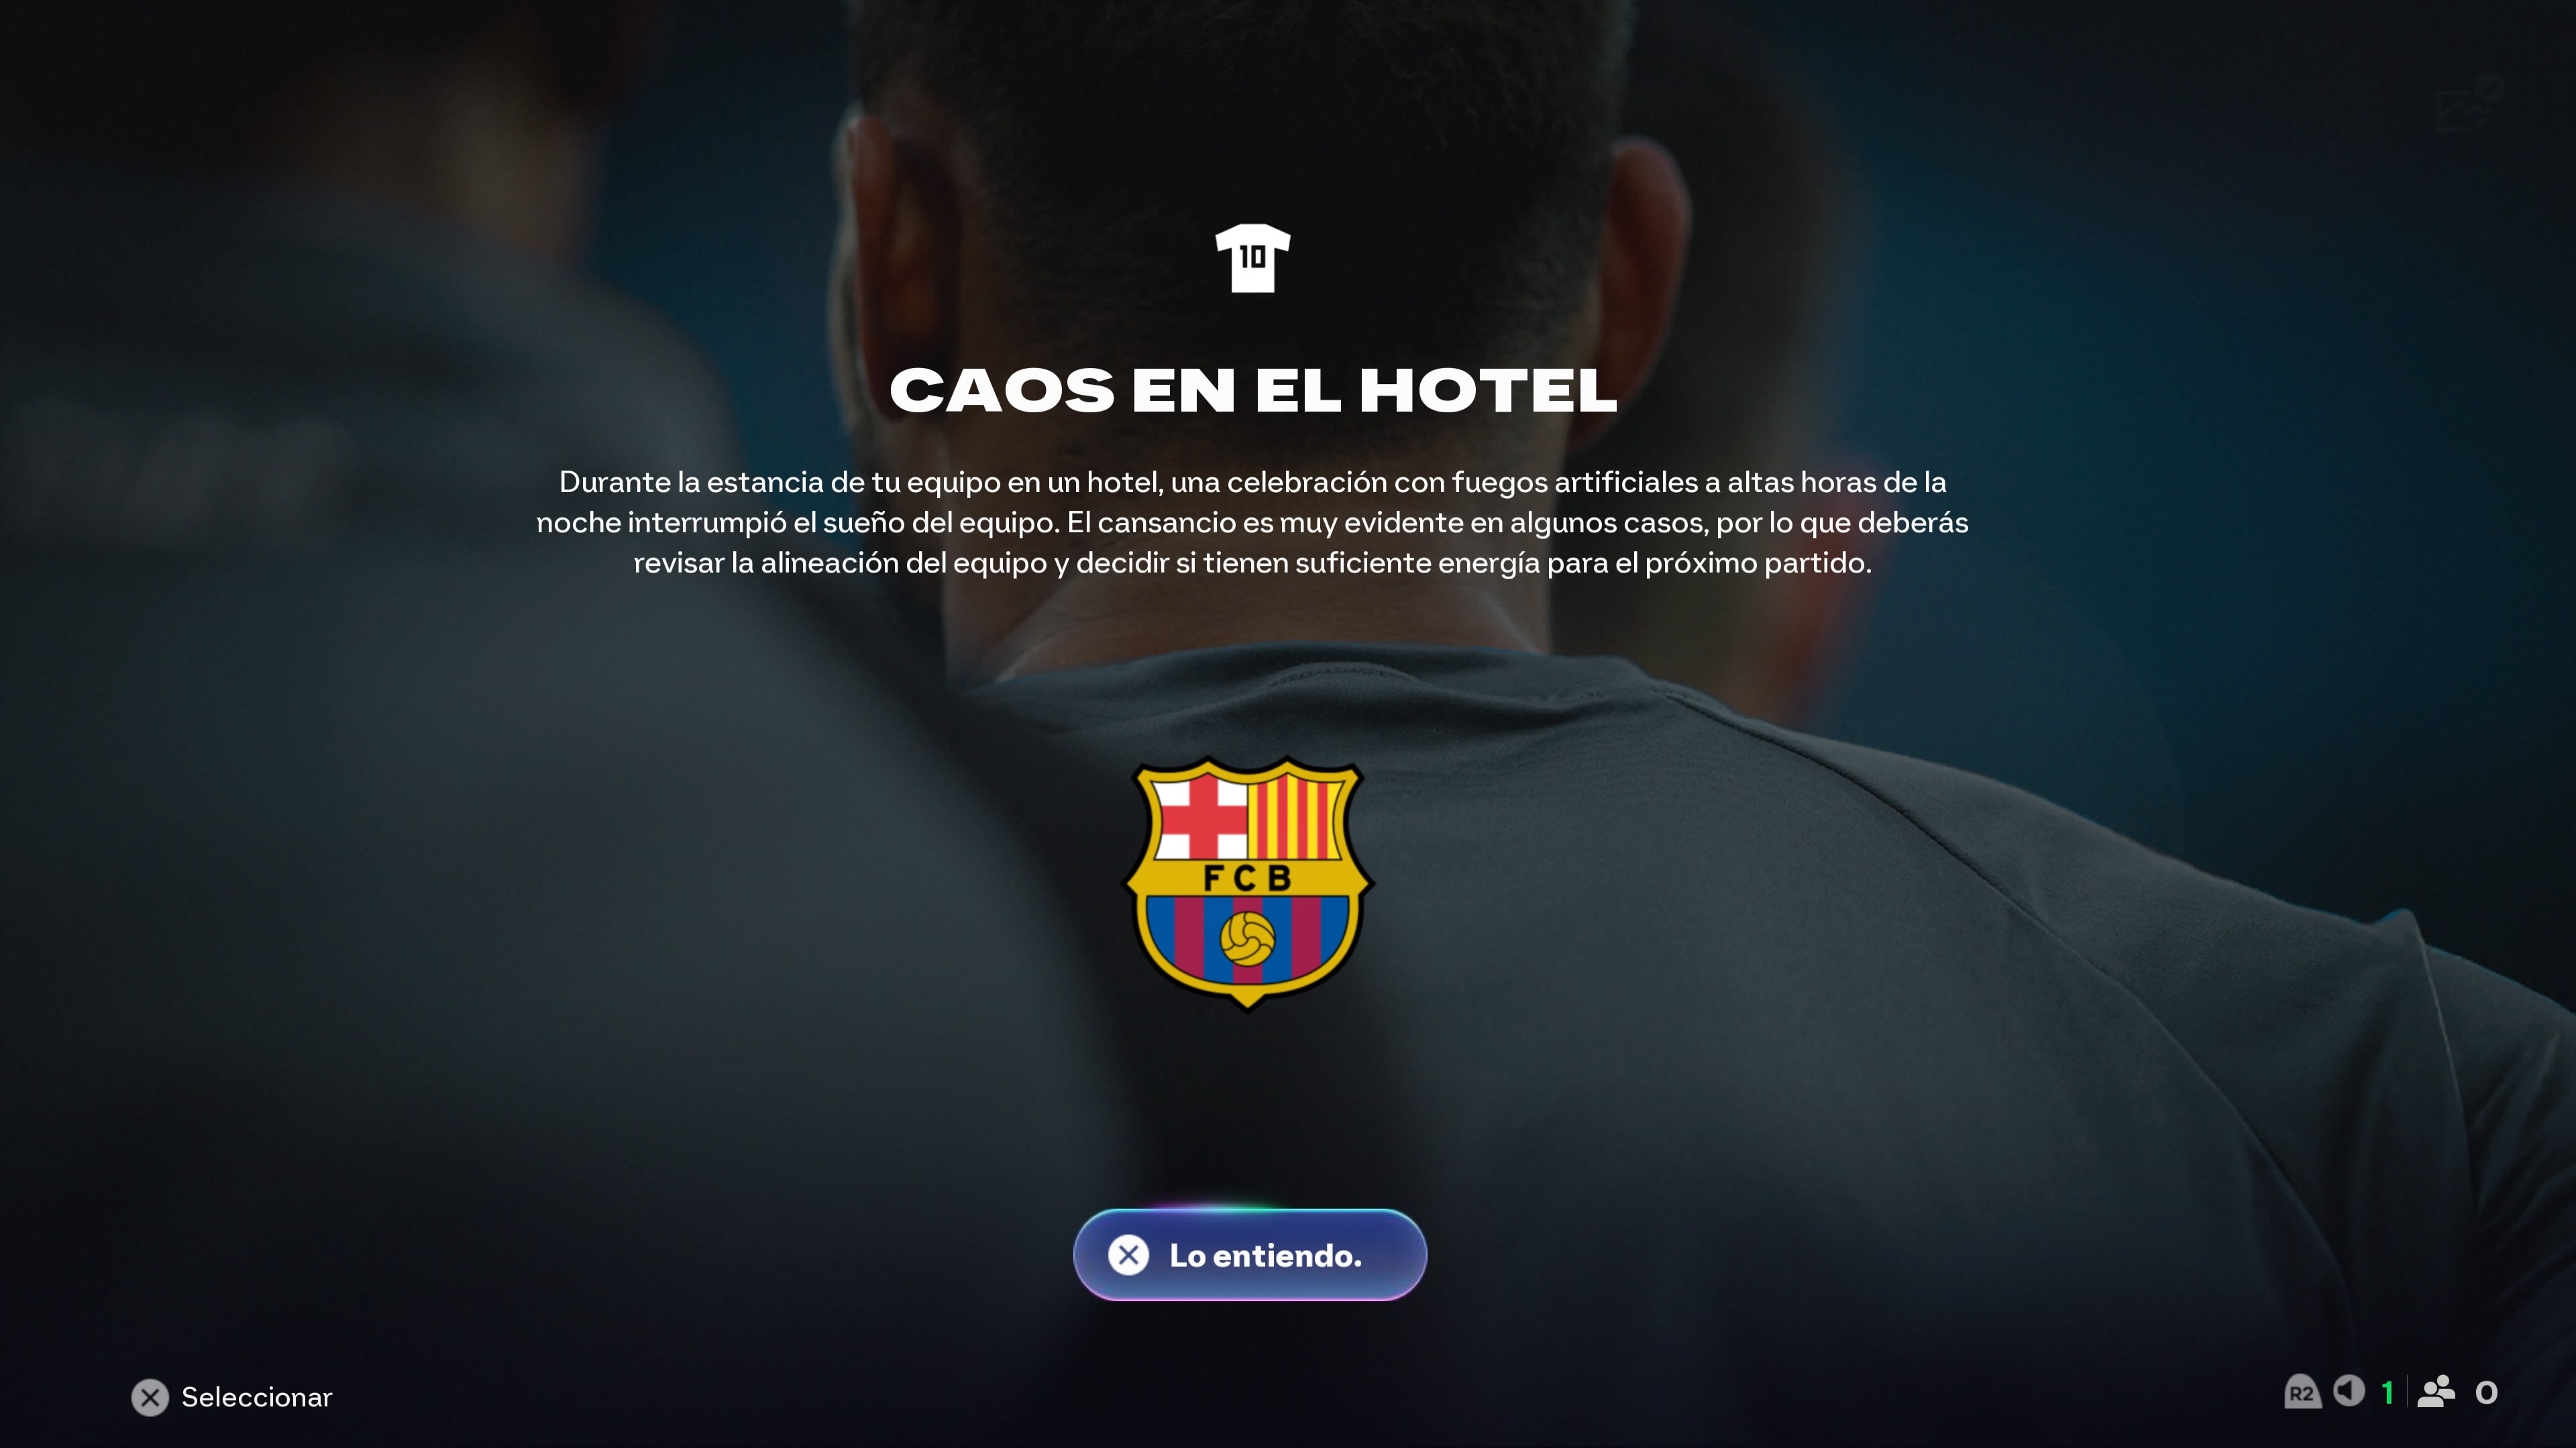
Task: Click the line starting with revisar la alineación
Action: (x=1252, y=564)
